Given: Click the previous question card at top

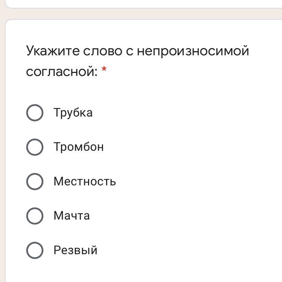Looking at the screenshot, I should tap(143, 3).
